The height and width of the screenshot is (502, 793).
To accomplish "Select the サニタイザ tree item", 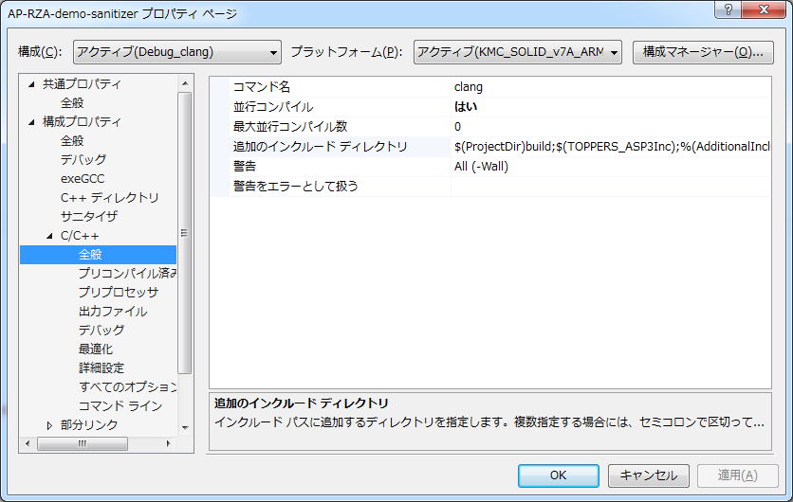I will [89, 216].
